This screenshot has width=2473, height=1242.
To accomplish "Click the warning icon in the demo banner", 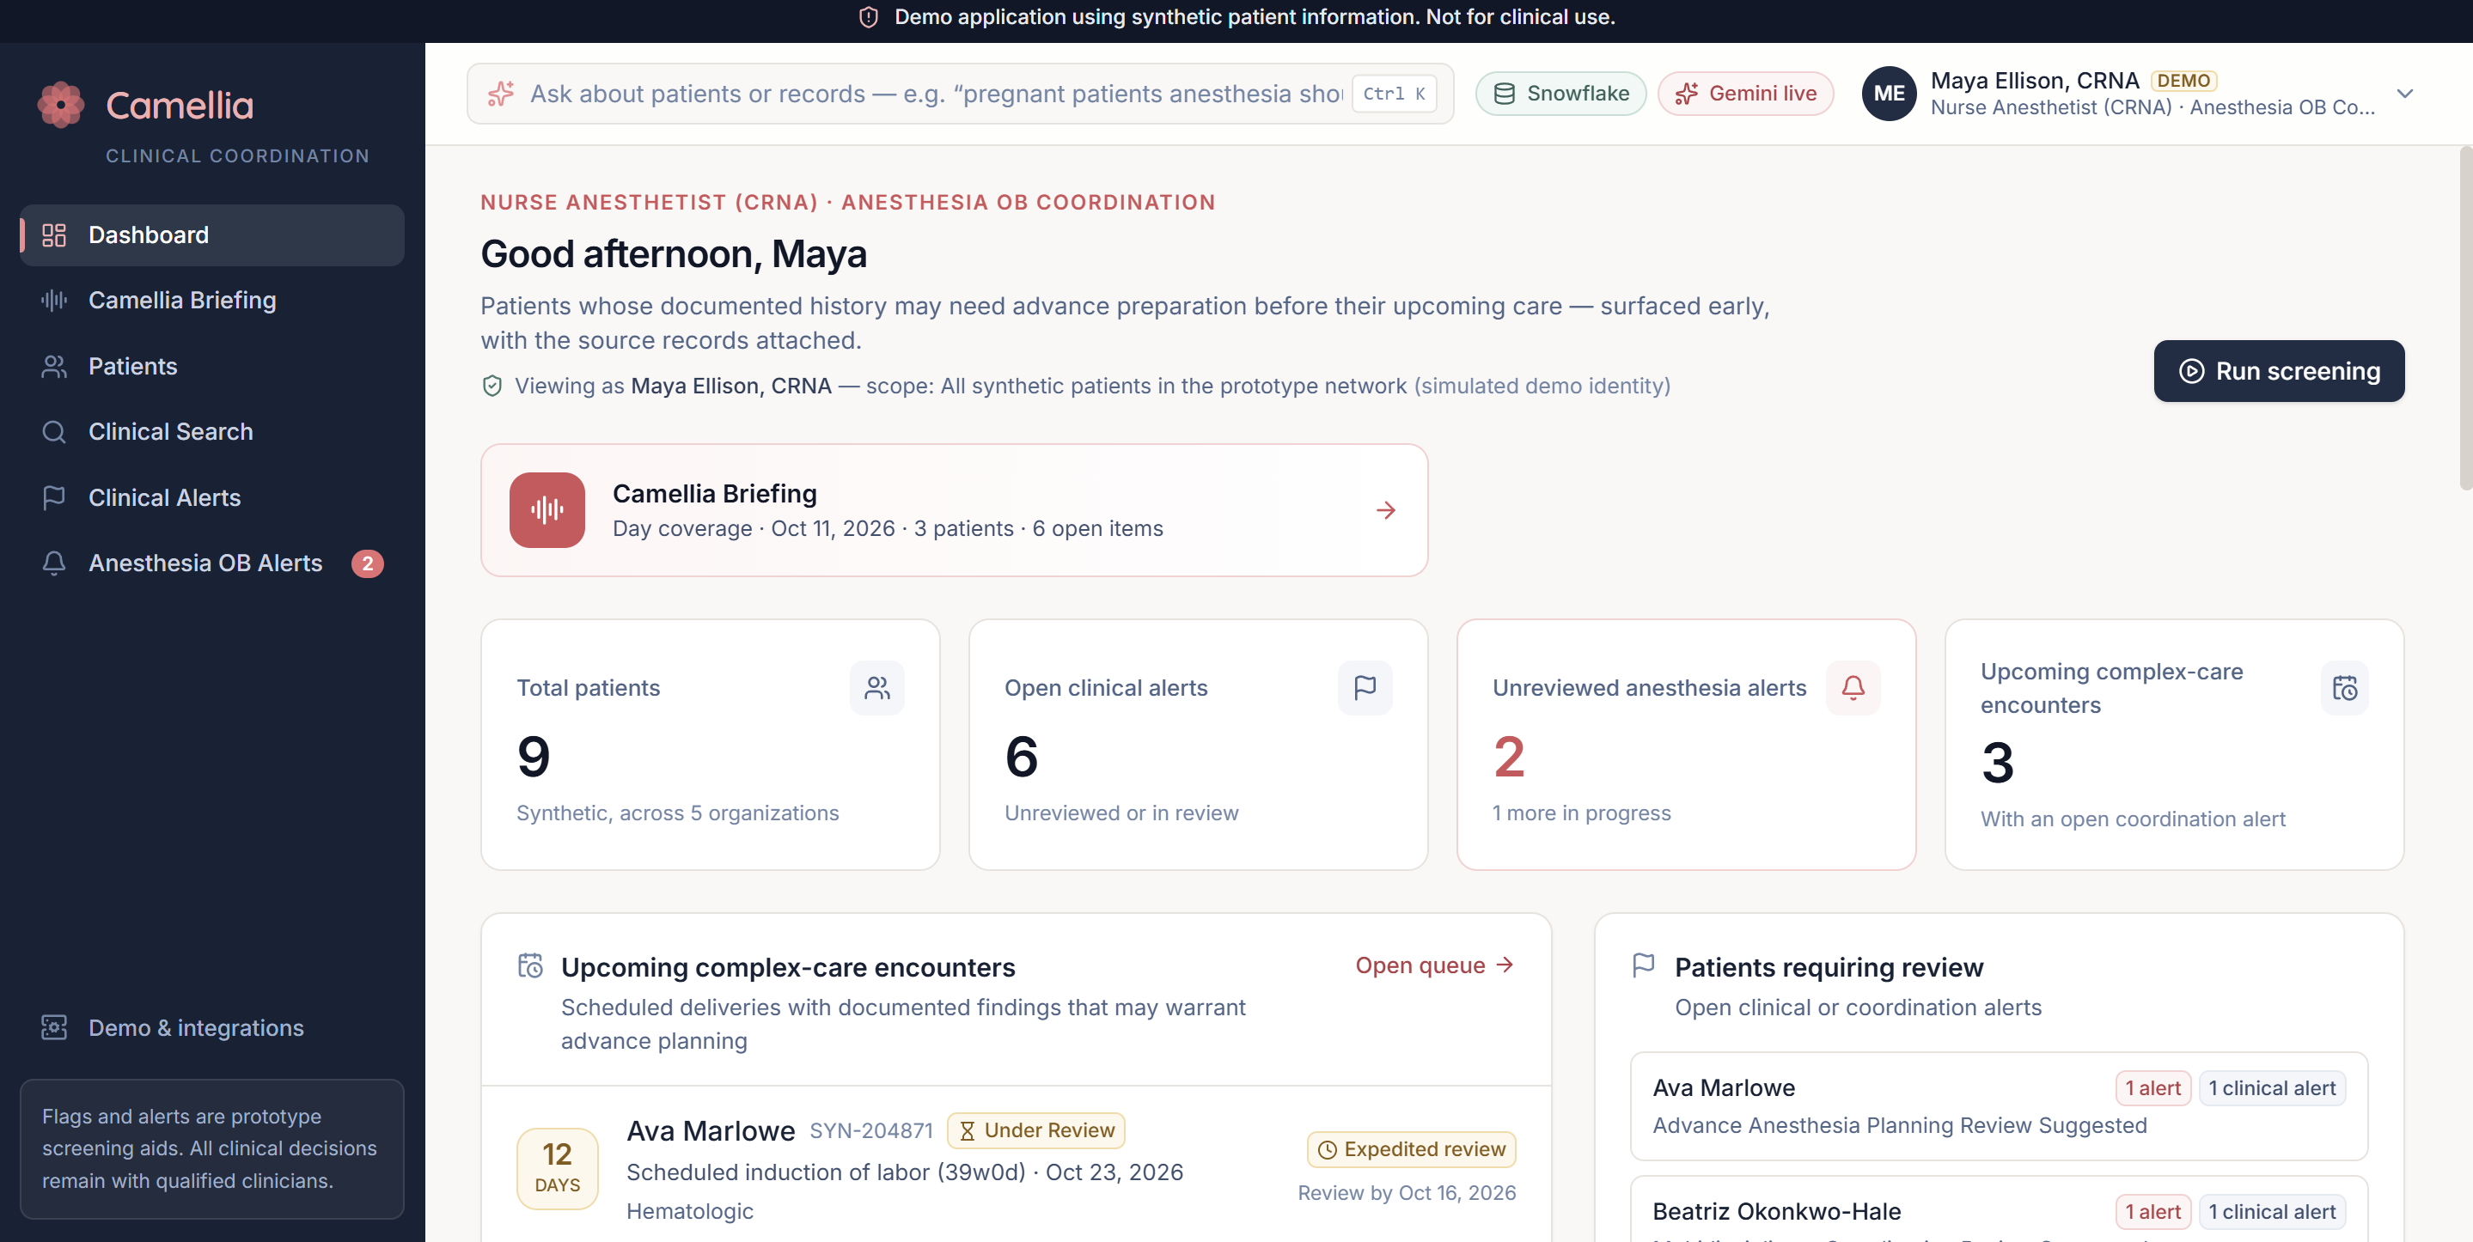I will pyautogui.click(x=868, y=17).
